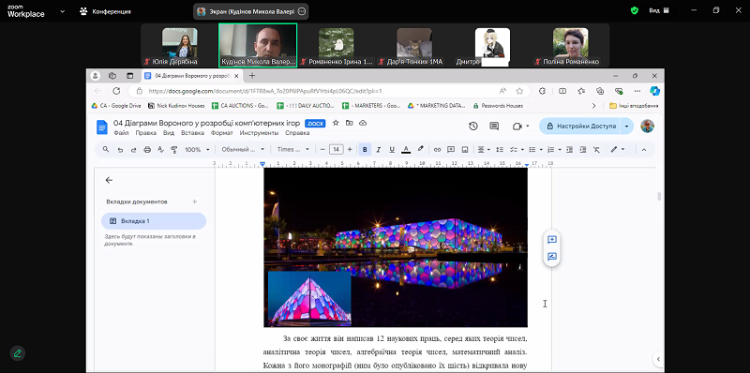The width and height of the screenshot is (750, 373).
Task: Open Nick Kudinov Houses bookmark
Action: pyautogui.click(x=176, y=106)
